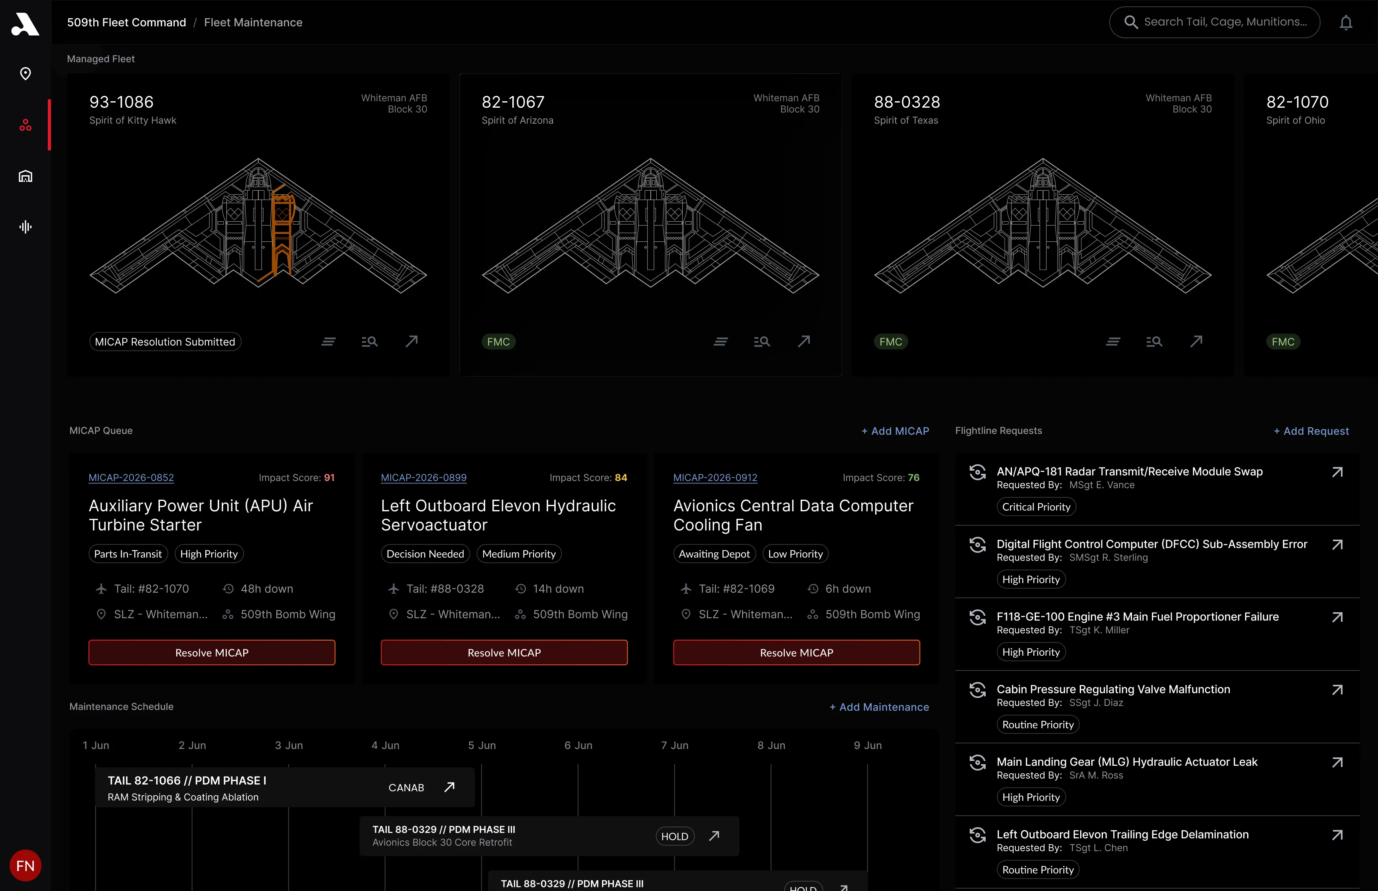Viewport: 1378px width, 891px height.
Task: Click 'Requested By: SMSgt R. Sterling' text
Action: [x=1072, y=558]
